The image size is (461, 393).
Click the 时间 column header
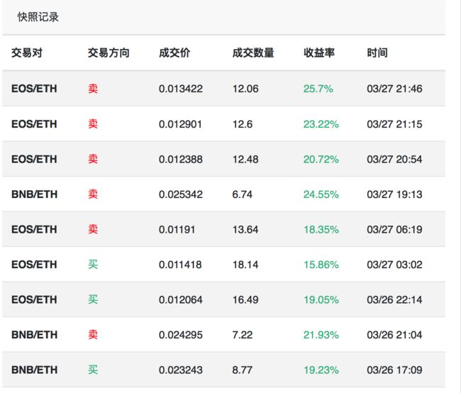(x=377, y=53)
